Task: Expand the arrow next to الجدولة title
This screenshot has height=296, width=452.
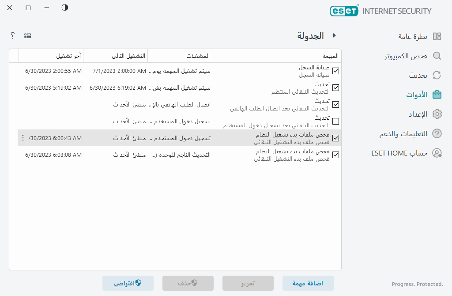Action: pyautogui.click(x=334, y=36)
